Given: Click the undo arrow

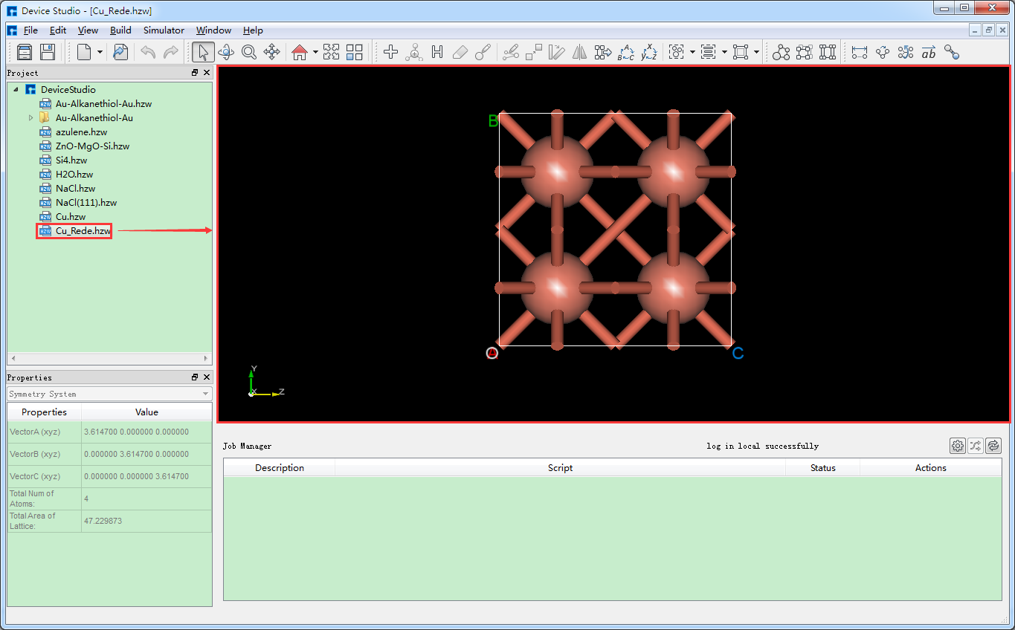Looking at the screenshot, I should click(x=148, y=52).
